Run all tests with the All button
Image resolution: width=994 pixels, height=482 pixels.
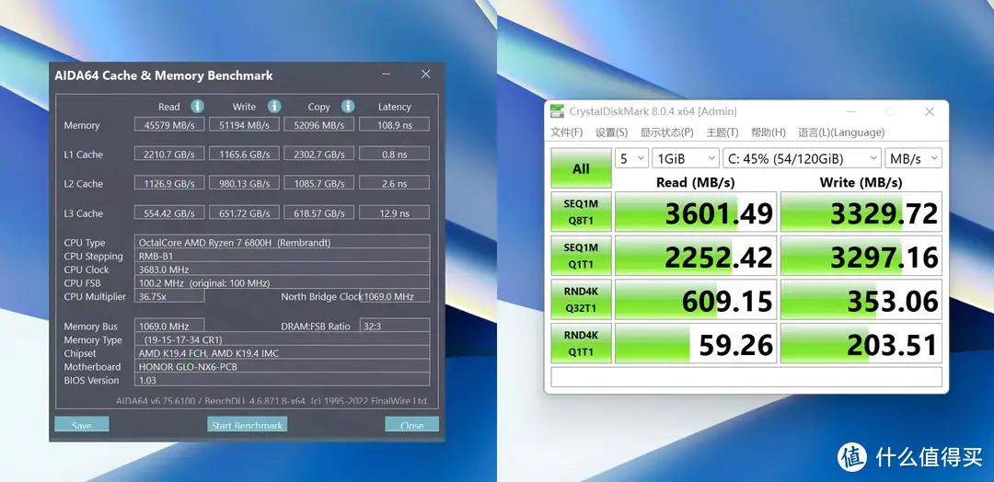click(x=582, y=167)
